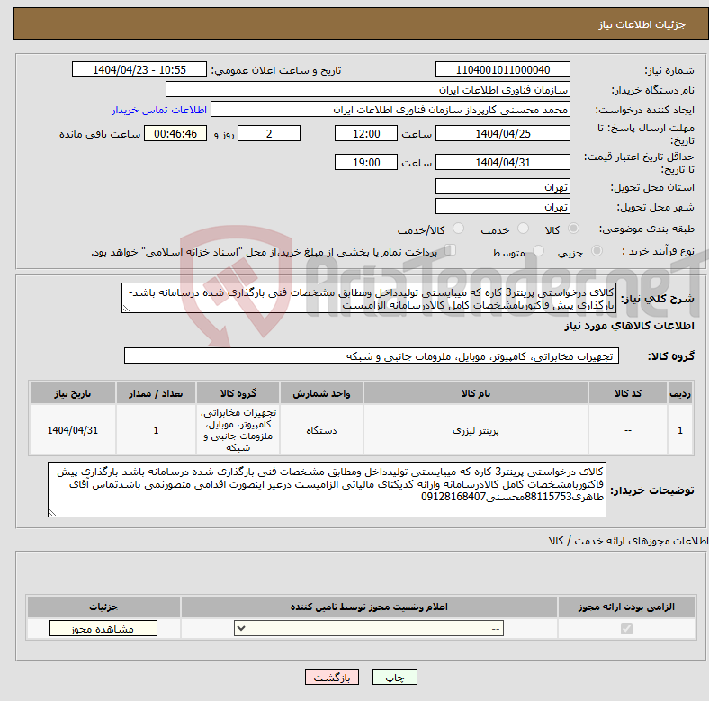Click the delivery province field تهران
The image size is (709, 701).
[502, 186]
